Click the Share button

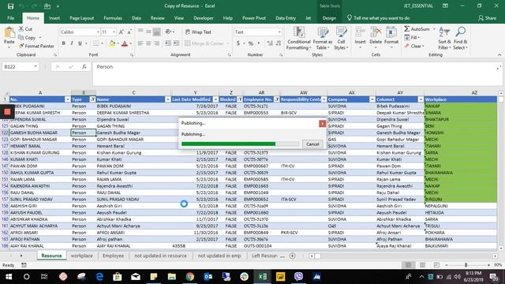click(x=487, y=18)
